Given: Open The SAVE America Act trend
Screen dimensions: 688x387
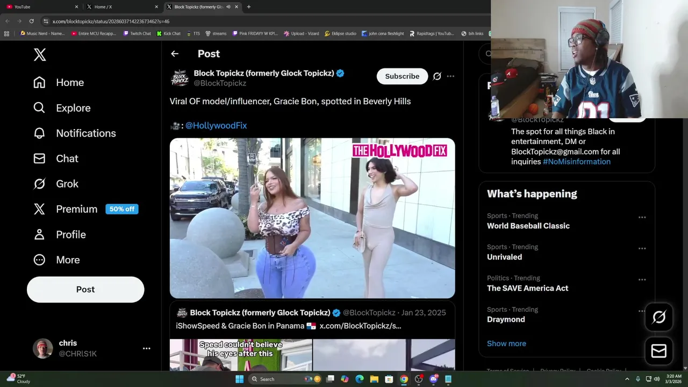Looking at the screenshot, I should tap(527, 288).
